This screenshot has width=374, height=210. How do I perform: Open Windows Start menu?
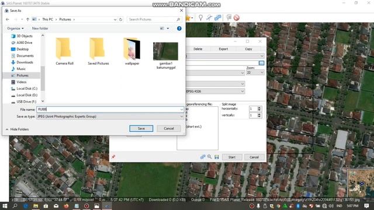pos(5,206)
